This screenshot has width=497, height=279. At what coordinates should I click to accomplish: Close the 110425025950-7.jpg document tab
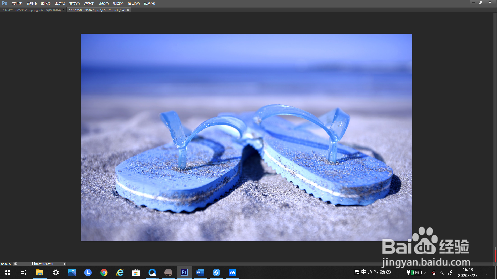tap(128, 10)
